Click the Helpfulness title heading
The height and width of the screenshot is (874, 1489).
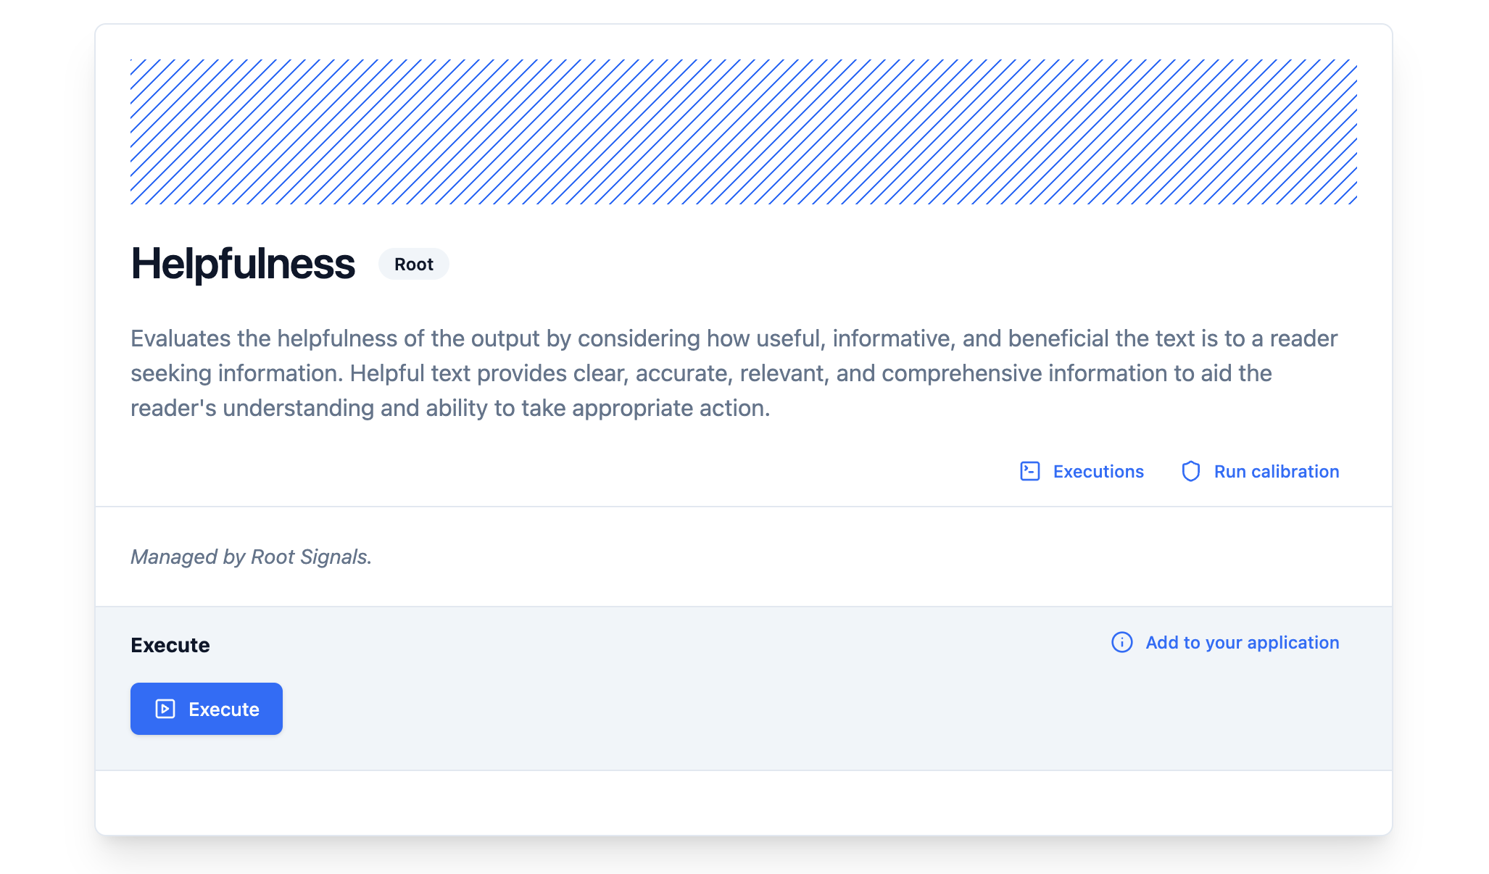(243, 264)
